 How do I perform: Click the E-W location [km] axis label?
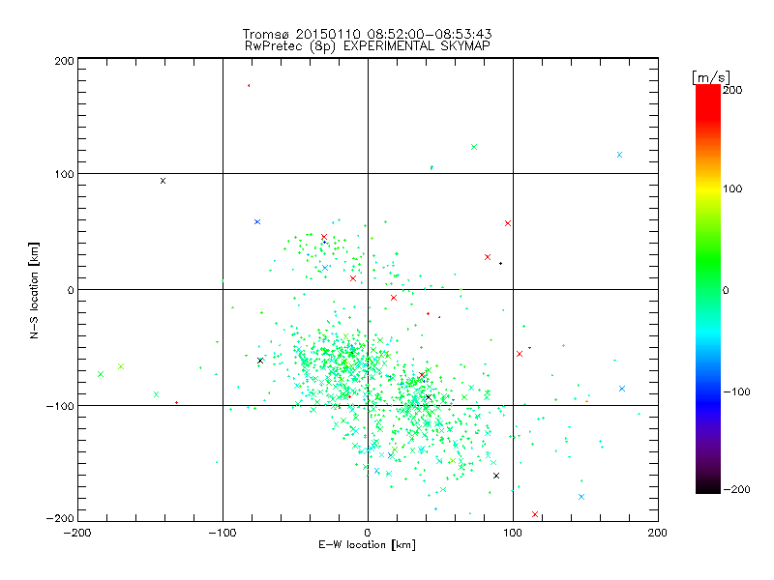click(367, 545)
